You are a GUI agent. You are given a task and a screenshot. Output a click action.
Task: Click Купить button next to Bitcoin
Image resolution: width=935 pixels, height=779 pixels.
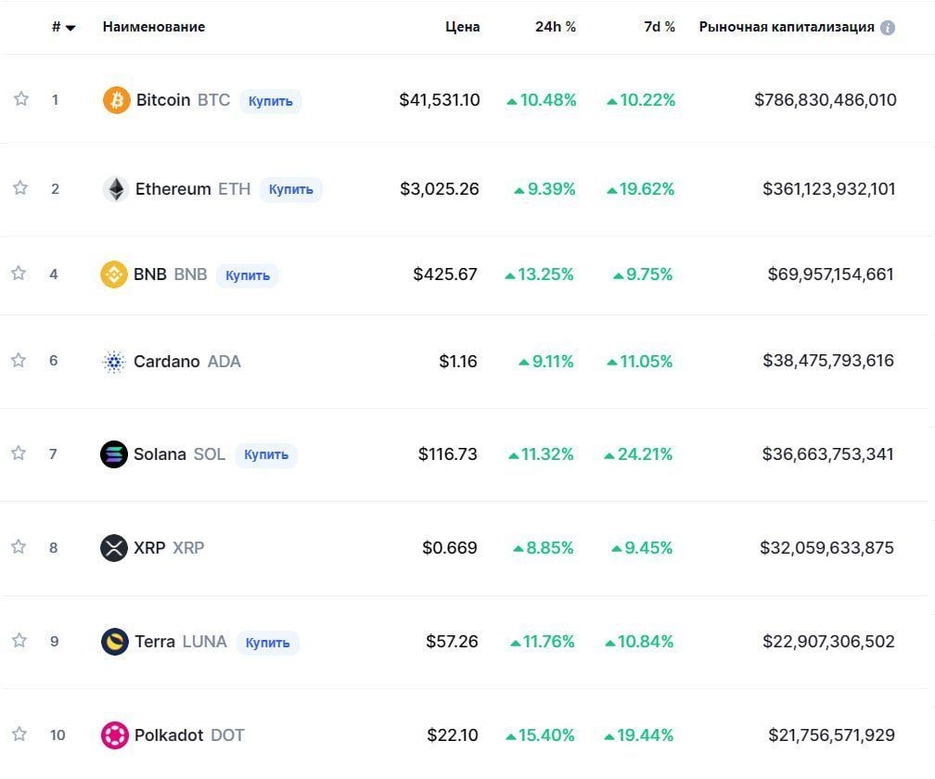[x=271, y=101]
